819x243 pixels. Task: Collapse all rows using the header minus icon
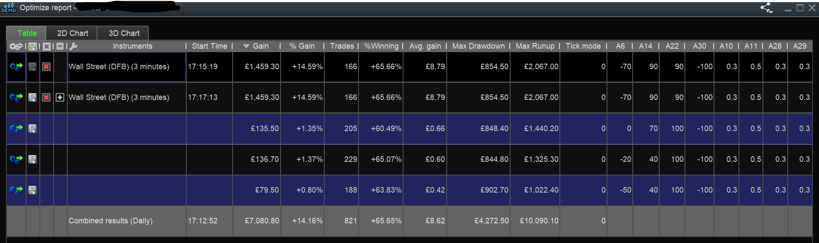pos(60,47)
